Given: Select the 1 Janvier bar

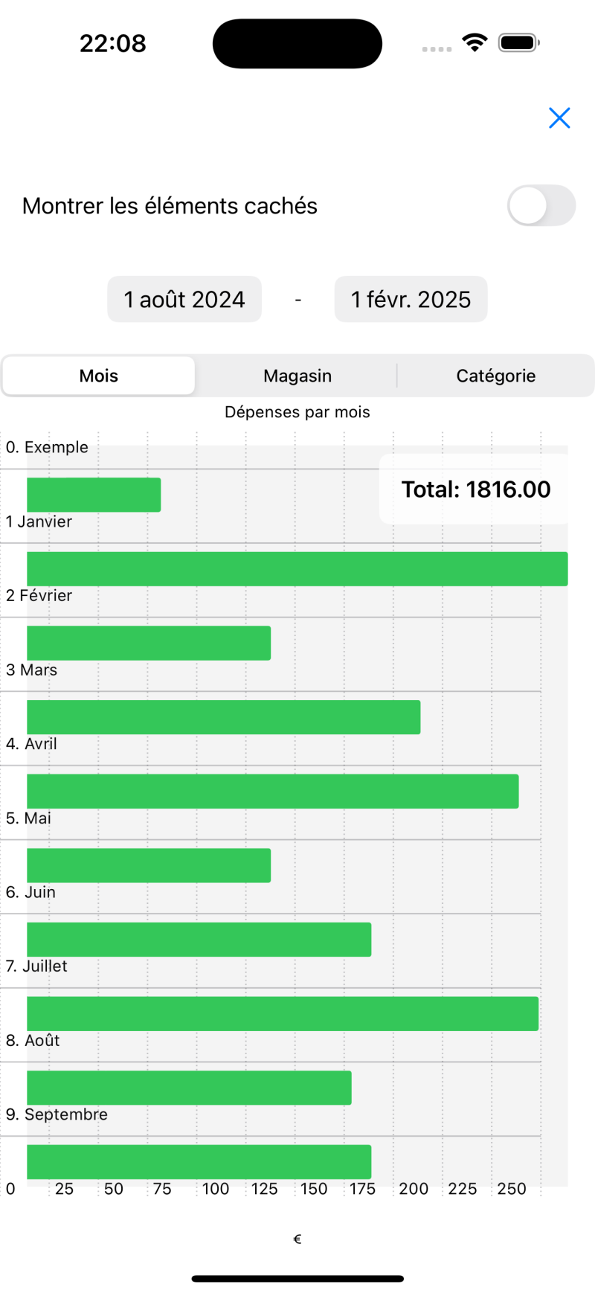Looking at the screenshot, I should click(297, 569).
